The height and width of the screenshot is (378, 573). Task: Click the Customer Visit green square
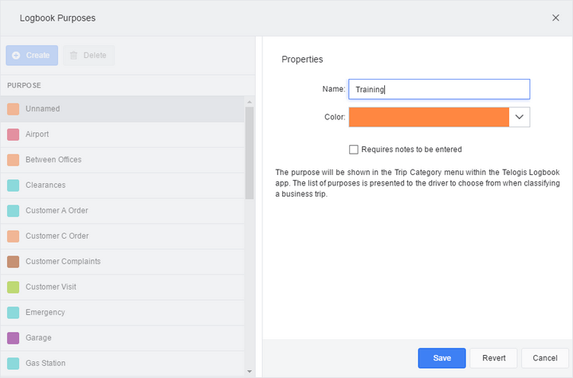[x=14, y=287]
